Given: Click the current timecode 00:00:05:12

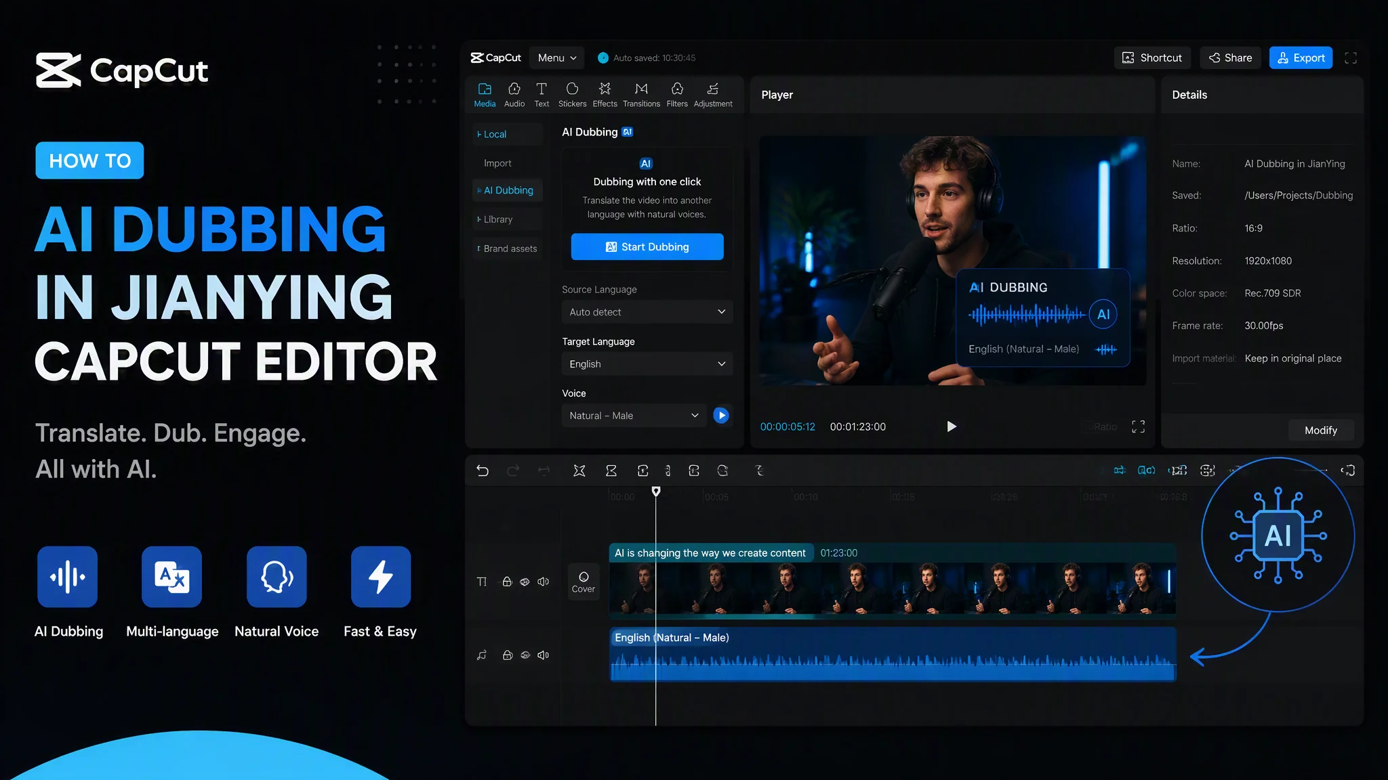Looking at the screenshot, I should 788,427.
